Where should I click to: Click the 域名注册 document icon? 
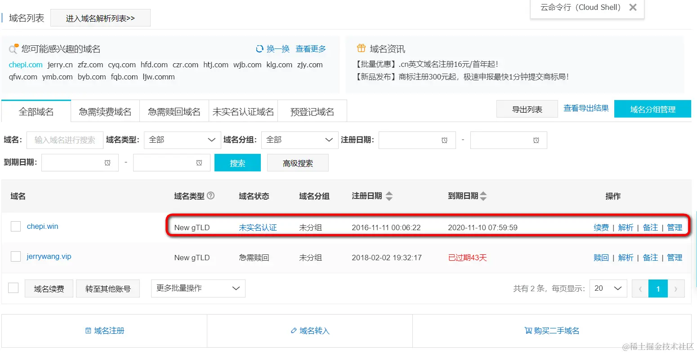88,331
